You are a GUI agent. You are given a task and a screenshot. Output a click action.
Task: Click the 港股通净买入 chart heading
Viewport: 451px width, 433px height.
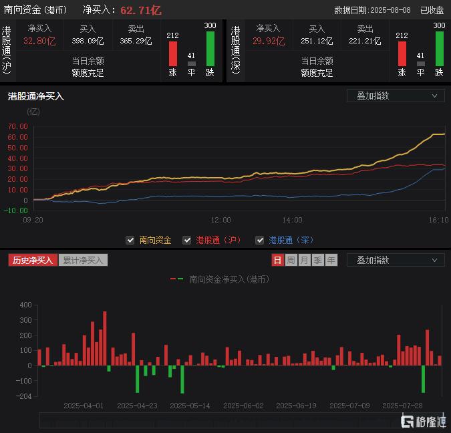(x=36, y=96)
